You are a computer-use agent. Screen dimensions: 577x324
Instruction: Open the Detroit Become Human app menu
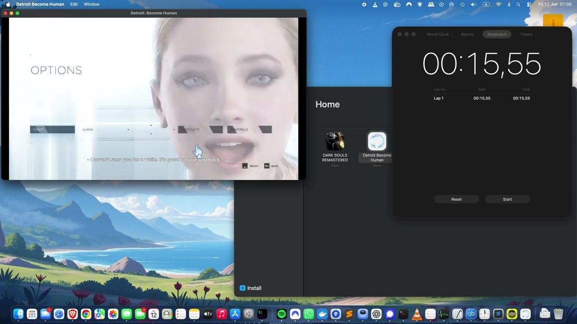(41, 4)
